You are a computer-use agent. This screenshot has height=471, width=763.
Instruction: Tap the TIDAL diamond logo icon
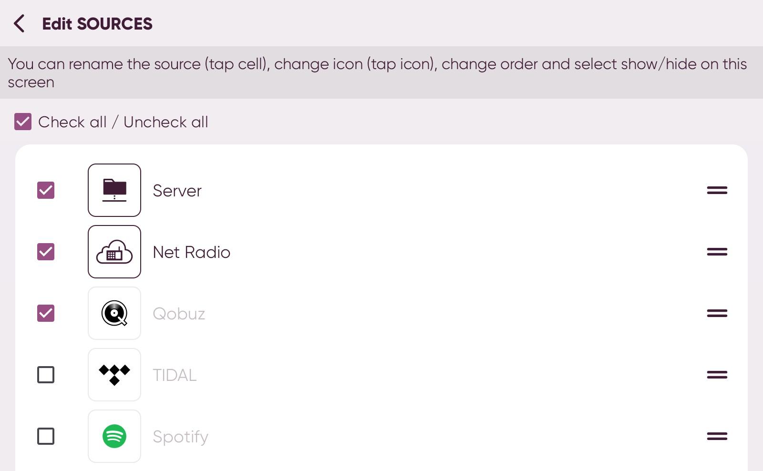tap(114, 375)
